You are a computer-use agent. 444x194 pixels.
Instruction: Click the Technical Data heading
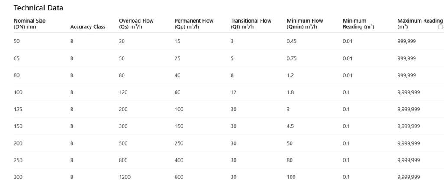click(38, 8)
